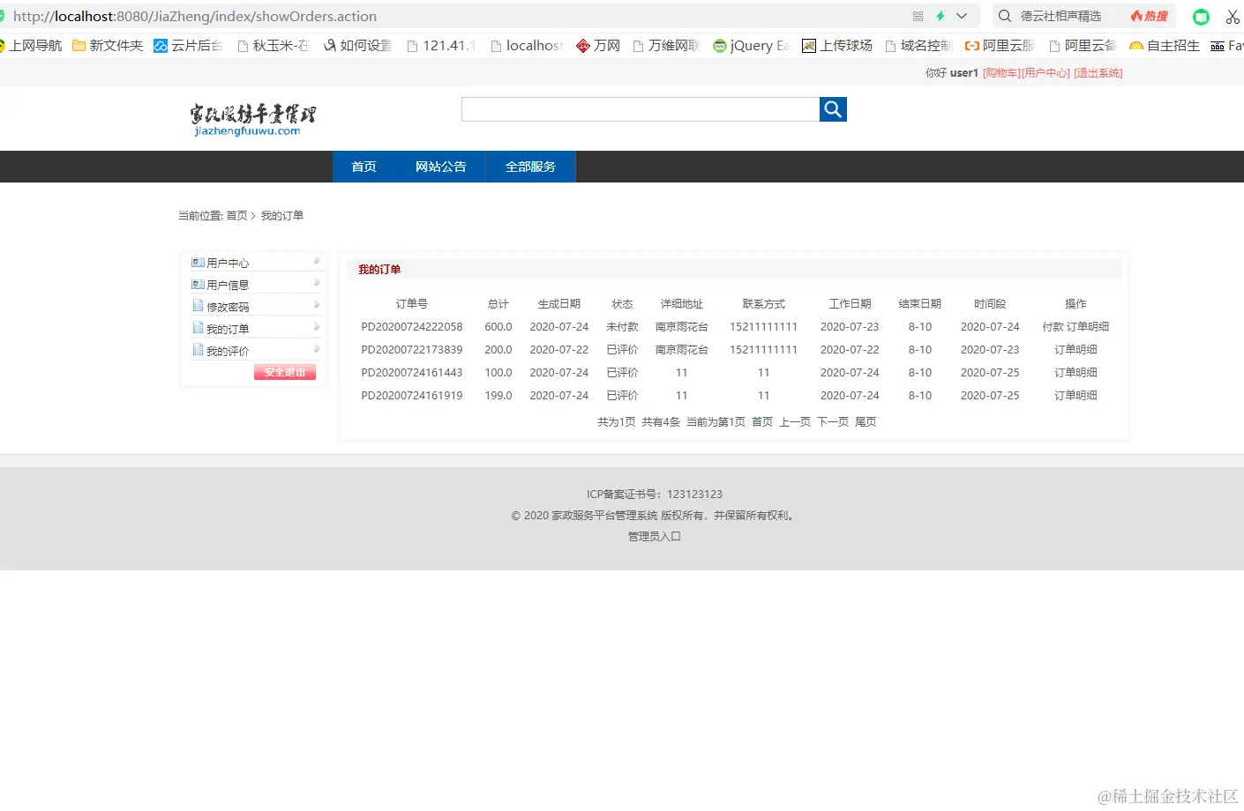The height and width of the screenshot is (811, 1244).
Task: Open the 阿里云服 bookmark
Action: tap(1000, 46)
